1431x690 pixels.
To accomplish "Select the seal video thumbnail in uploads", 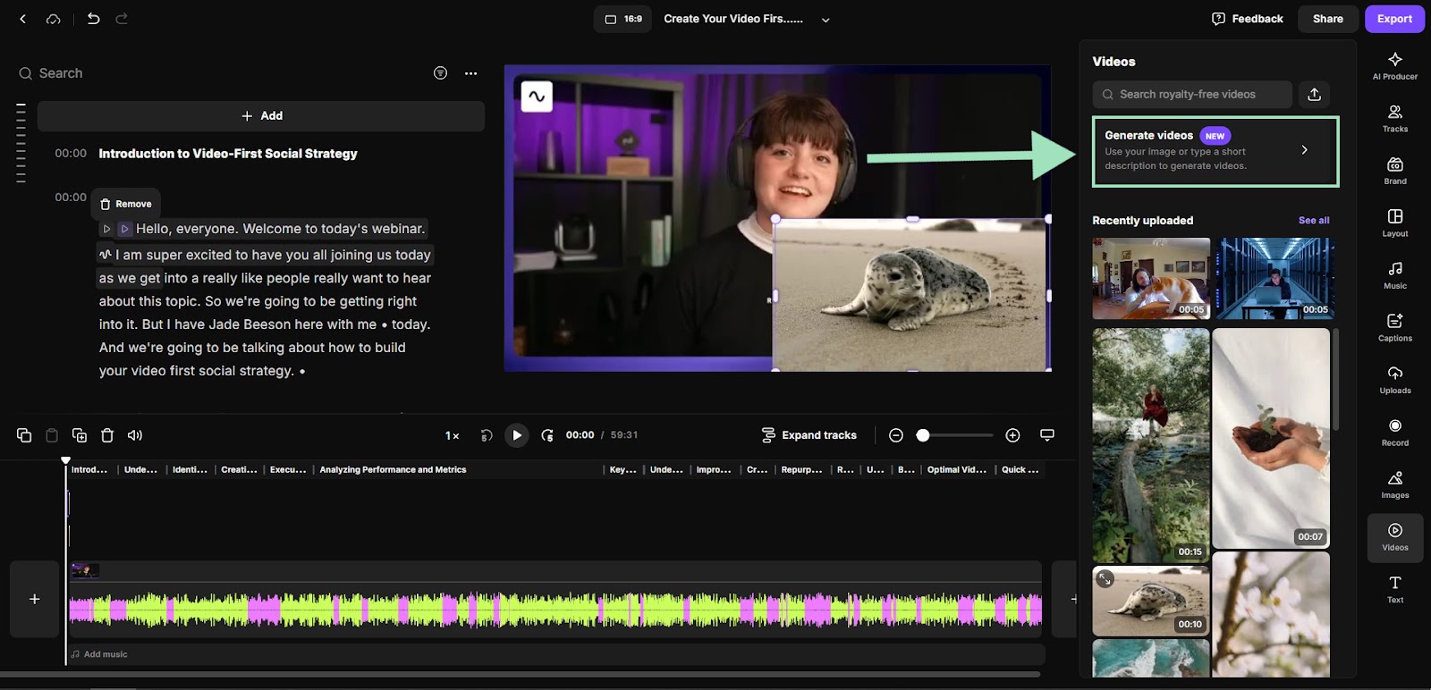I will click(1150, 600).
